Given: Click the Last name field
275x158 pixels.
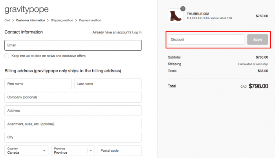Looking at the screenshot, I should [108, 84].
